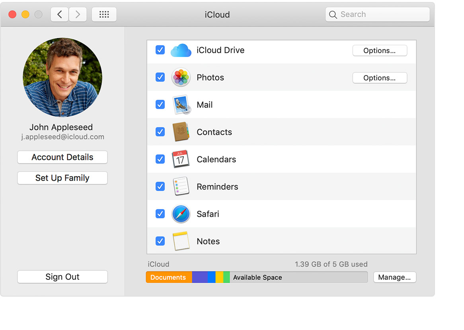Disable the Mail sync checkbox
Viewport: 464px width, 330px height.
tap(160, 105)
